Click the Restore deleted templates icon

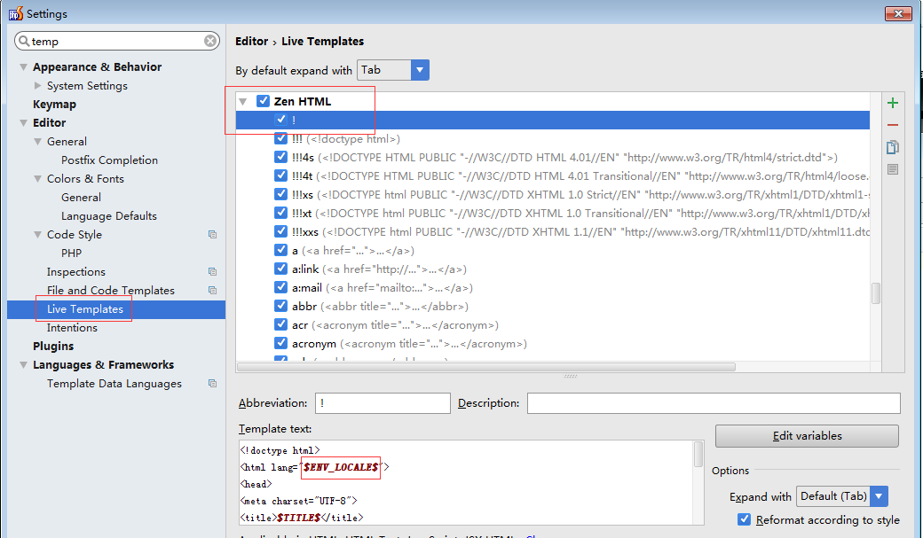click(893, 169)
